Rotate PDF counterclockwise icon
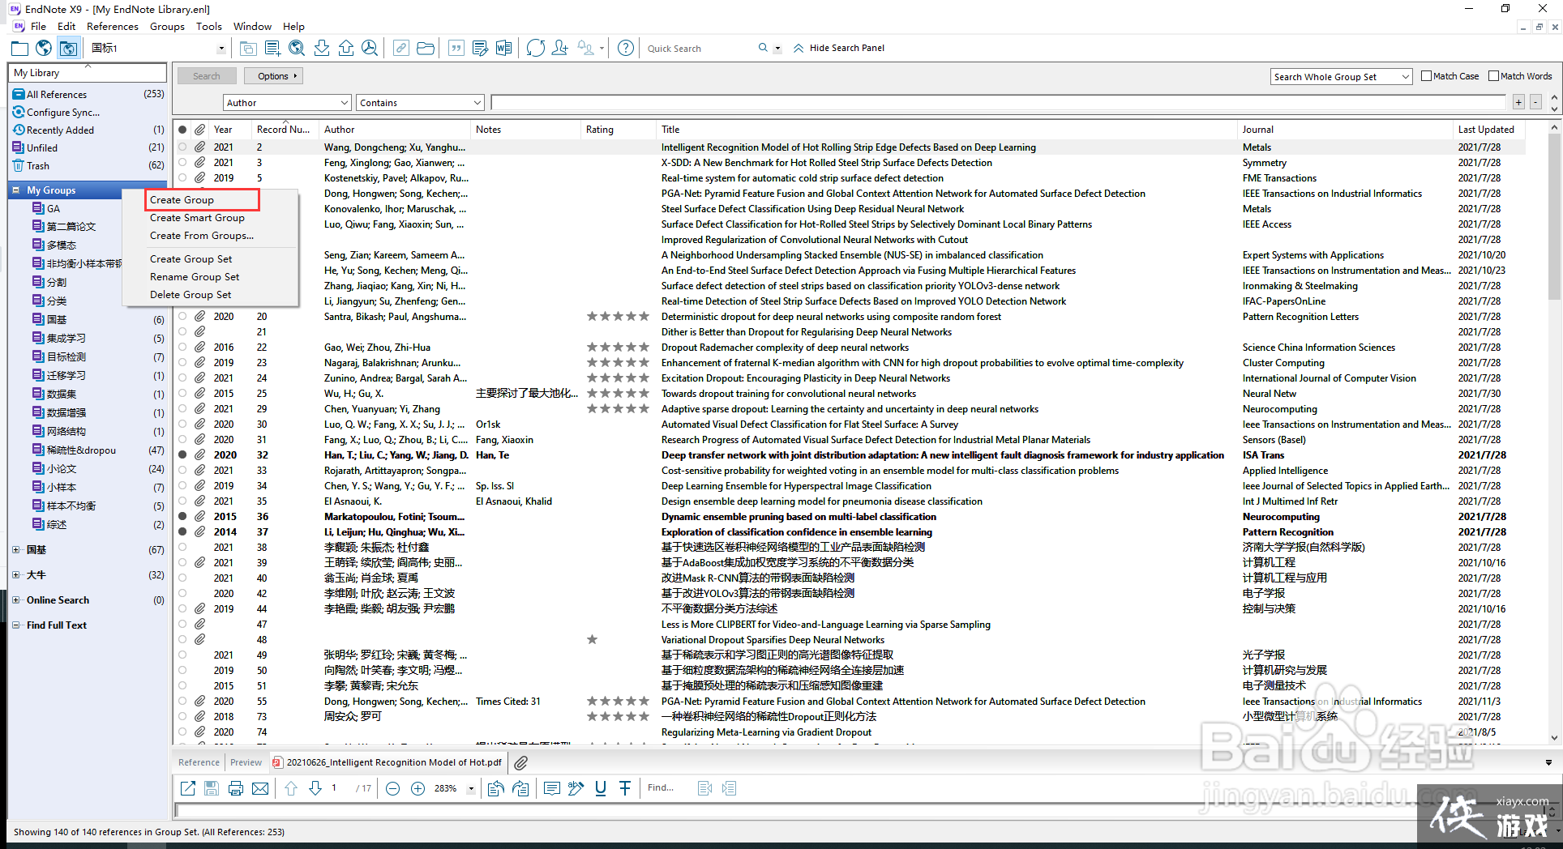1563x849 pixels. tap(495, 788)
